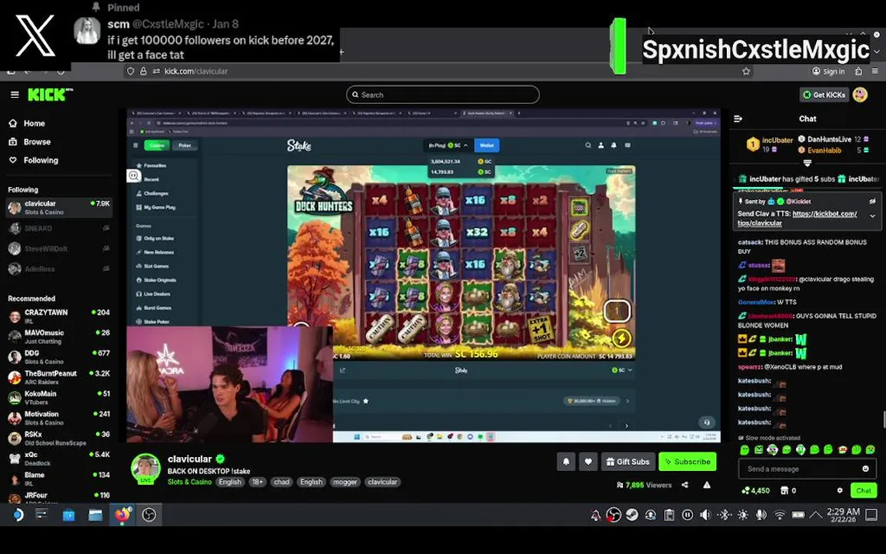Click the yellow lightning bolt in slot game
Screen dimensions: 886x554
621,338
